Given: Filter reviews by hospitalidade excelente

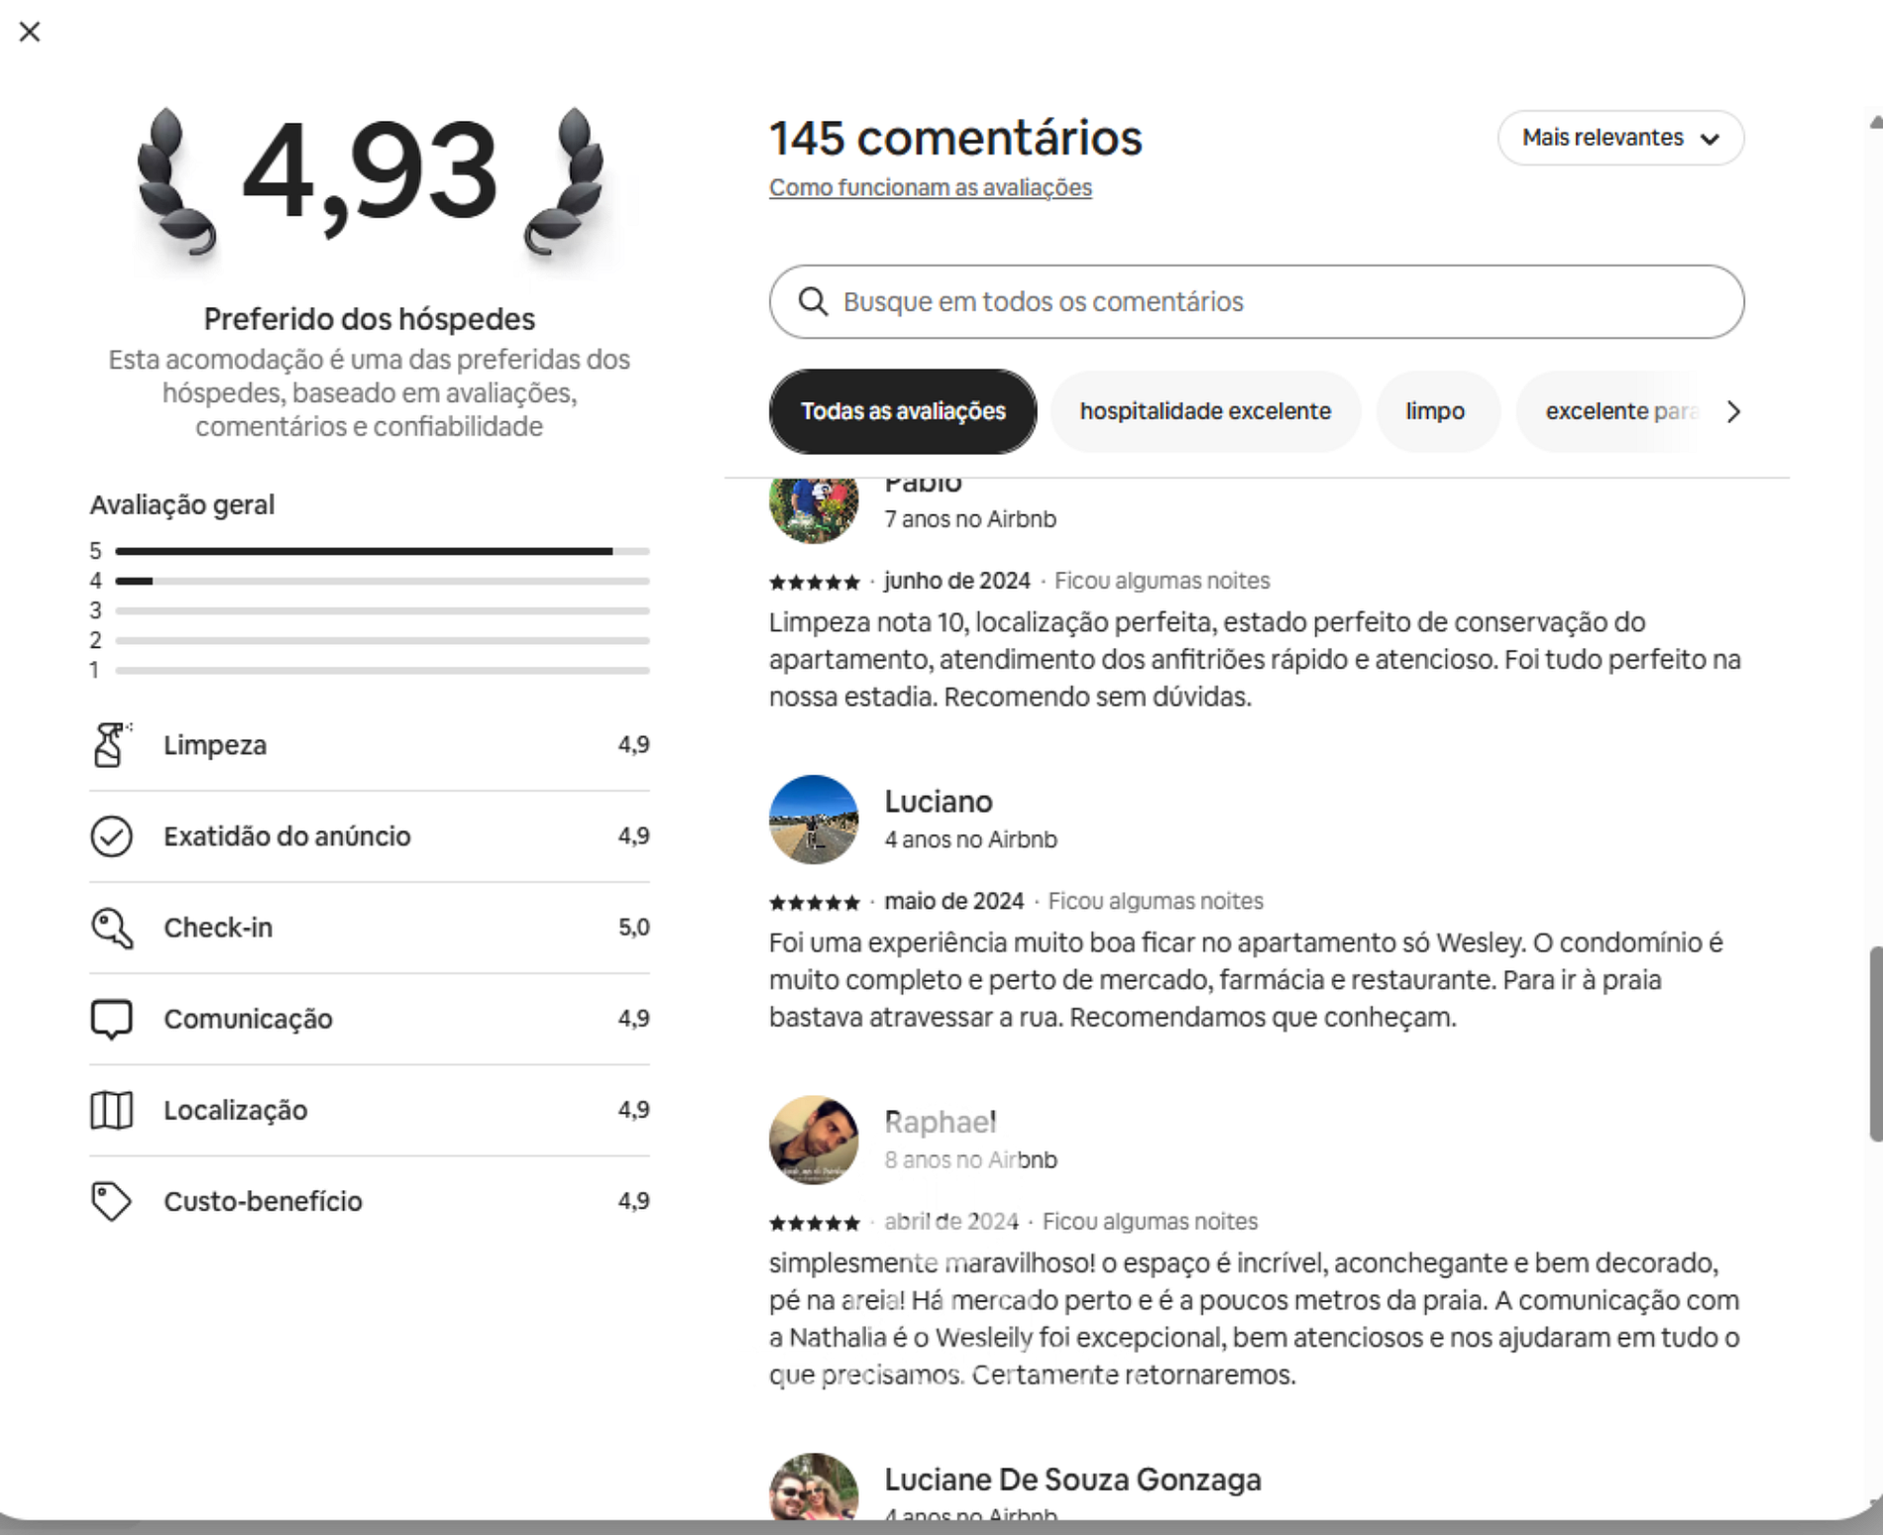Looking at the screenshot, I should tap(1204, 411).
